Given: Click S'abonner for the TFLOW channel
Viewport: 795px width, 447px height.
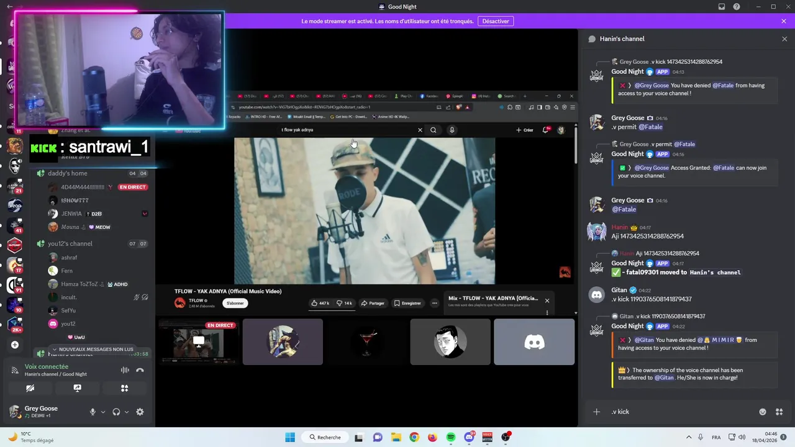Looking at the screenshot, I should (235, 303).
